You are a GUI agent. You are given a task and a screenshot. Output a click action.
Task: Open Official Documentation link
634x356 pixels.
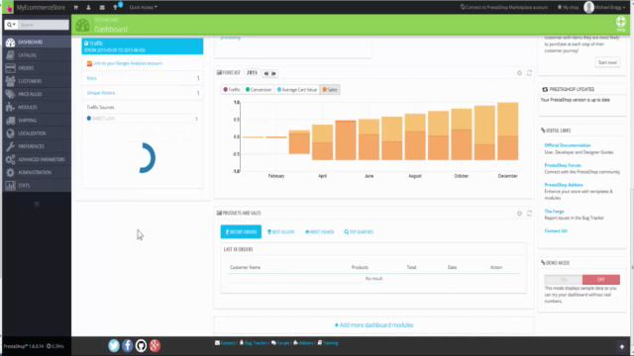tap(568, 145)
